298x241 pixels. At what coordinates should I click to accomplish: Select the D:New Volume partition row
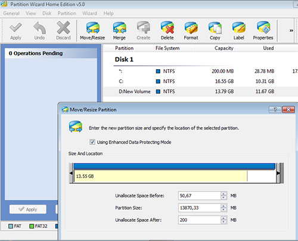click(201, 91)
